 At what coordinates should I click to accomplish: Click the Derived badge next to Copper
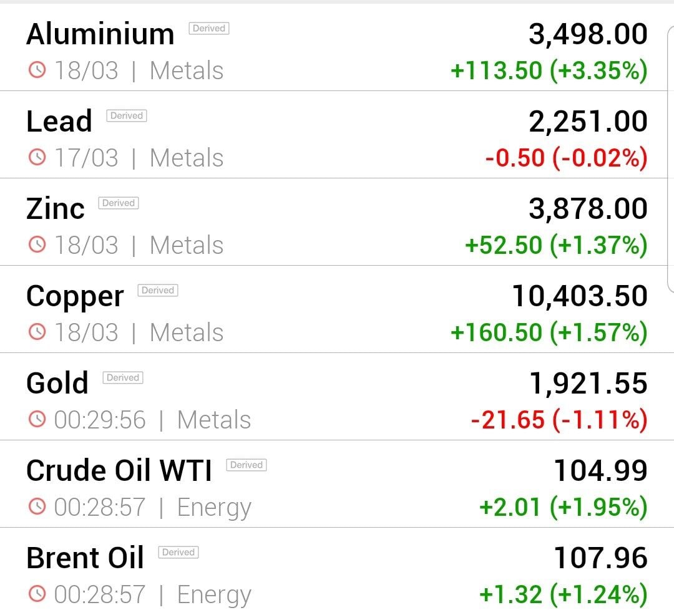pyautogui.click(x=158, y=291)
